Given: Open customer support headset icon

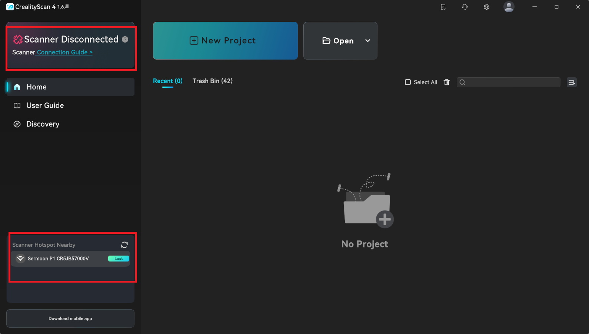Looking at the screenshot, I should click(465, 7).
